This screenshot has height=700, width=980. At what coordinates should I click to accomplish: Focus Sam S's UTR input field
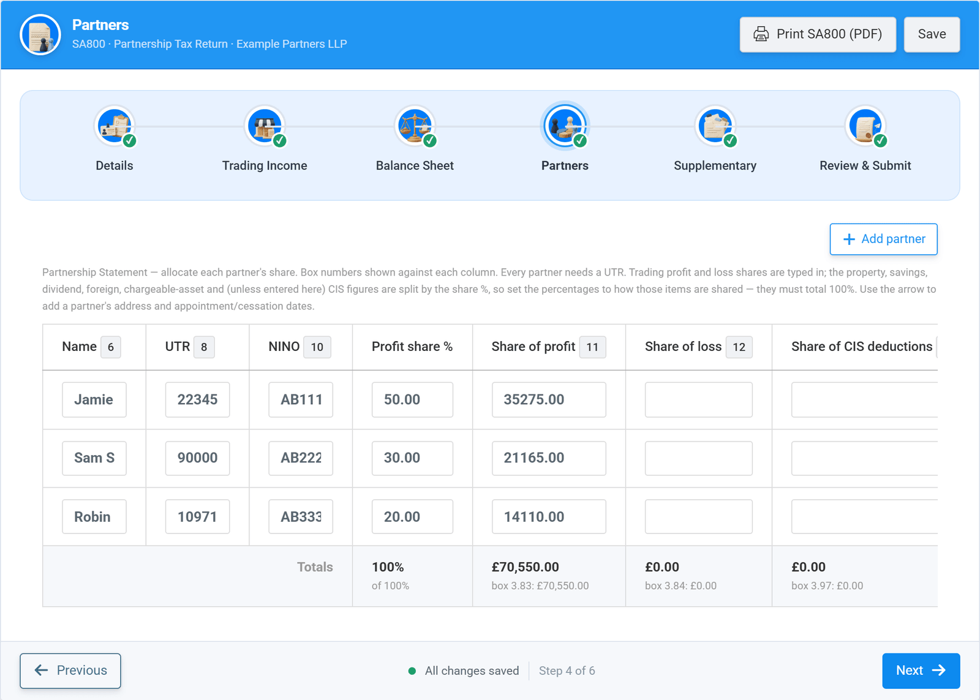pos(197,458)
